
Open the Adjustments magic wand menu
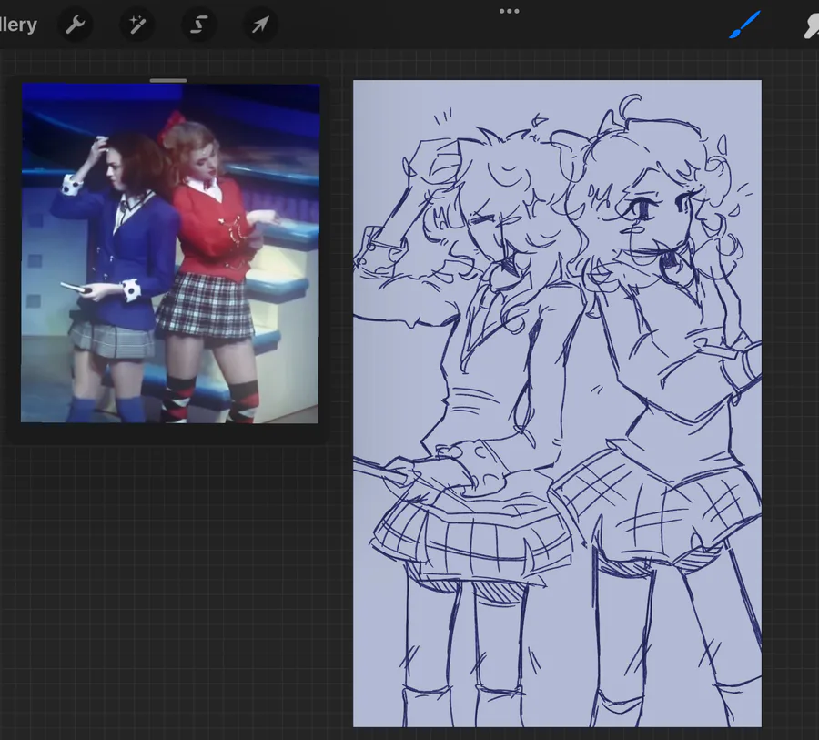[x=136, y=25]
